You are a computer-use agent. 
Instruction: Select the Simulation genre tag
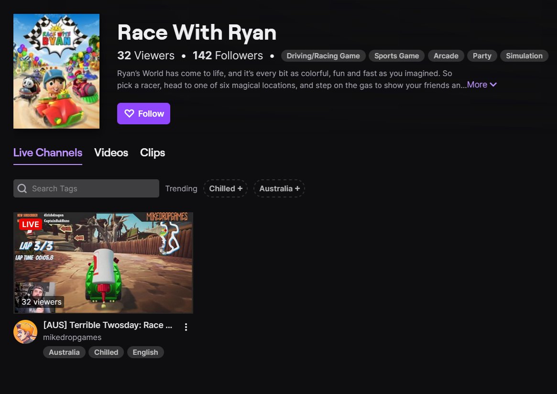[524, 56]
